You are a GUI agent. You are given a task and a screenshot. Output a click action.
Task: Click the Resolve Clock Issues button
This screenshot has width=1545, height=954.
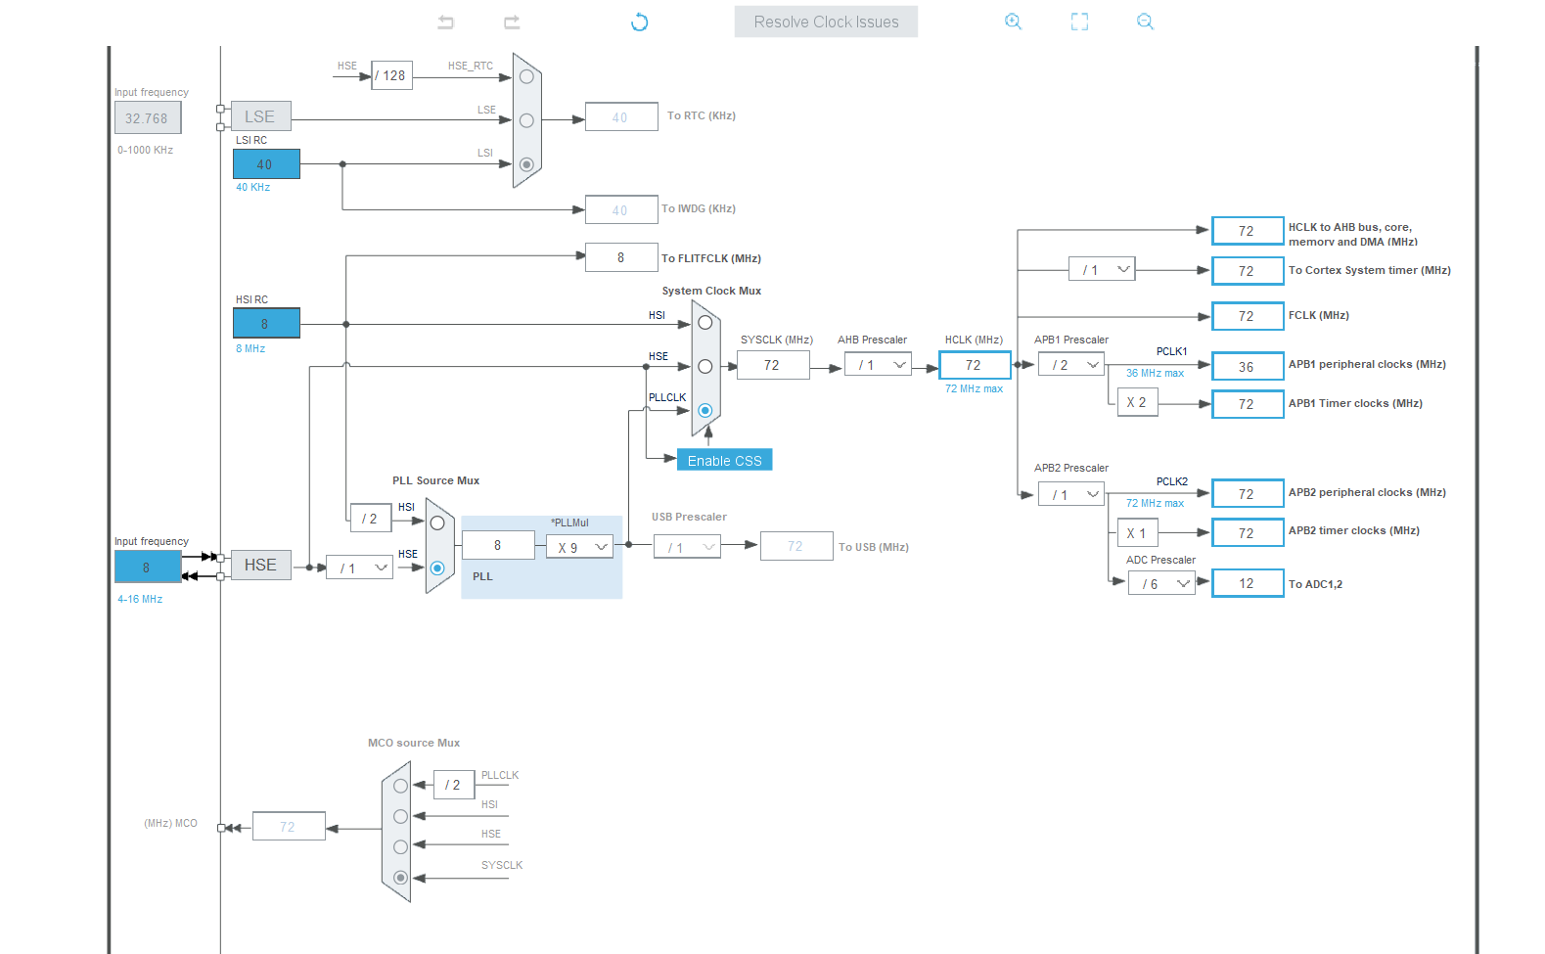pyautogui.click(x=826, y=22)
